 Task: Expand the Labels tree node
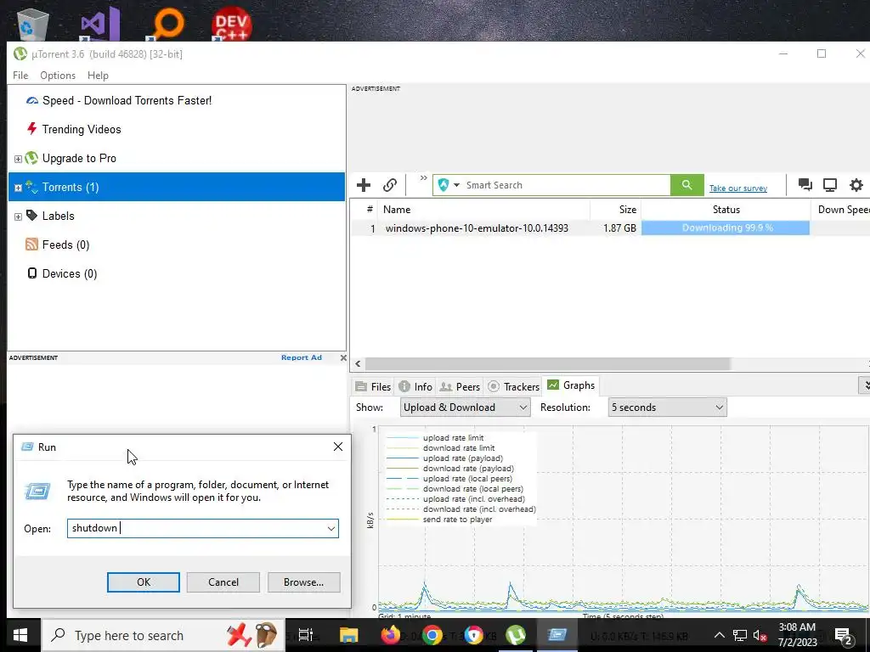pos(18,216)
